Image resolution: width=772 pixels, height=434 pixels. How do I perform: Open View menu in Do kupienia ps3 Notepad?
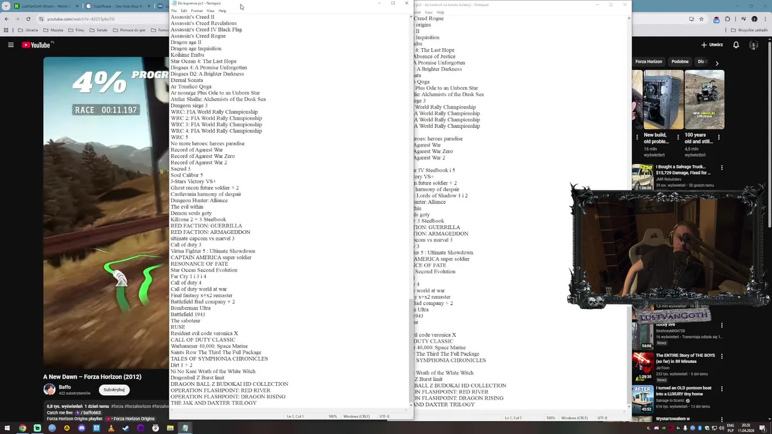[x=210, y=11]
